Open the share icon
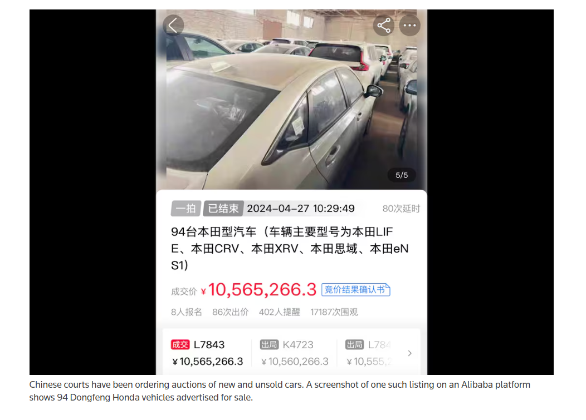Image resolution: width=586 pixels, height=420 pixels. (x=383, y=26)
